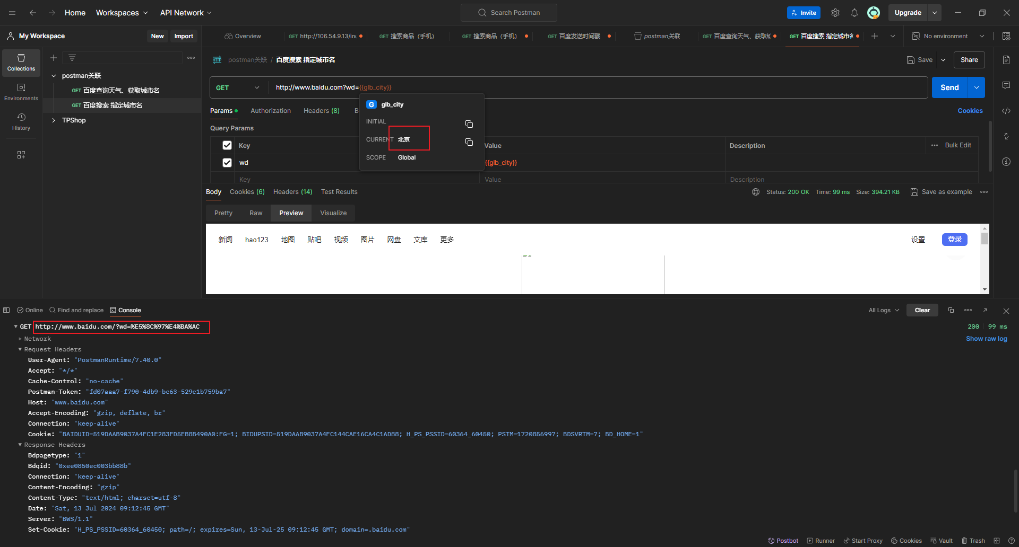This screenshot has width=1019, height=547.
Task: Open the Collections sidebar panel
Action: tap(21, 63)
